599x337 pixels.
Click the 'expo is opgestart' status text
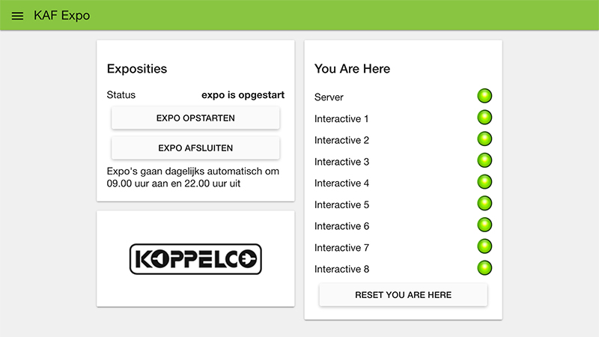(243, 95)
